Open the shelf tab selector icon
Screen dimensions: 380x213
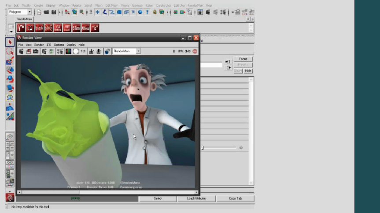[11, 26]
